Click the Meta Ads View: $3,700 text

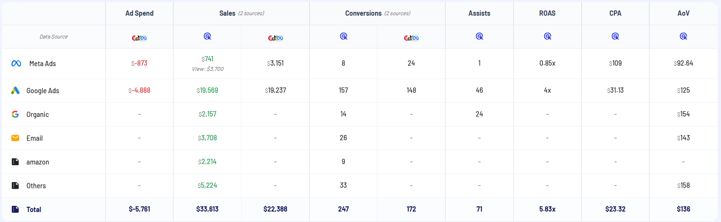coord(207,69)
